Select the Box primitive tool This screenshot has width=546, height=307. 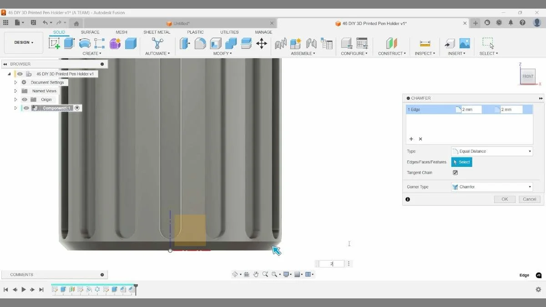pyautogui.click(x=131, y=43)
